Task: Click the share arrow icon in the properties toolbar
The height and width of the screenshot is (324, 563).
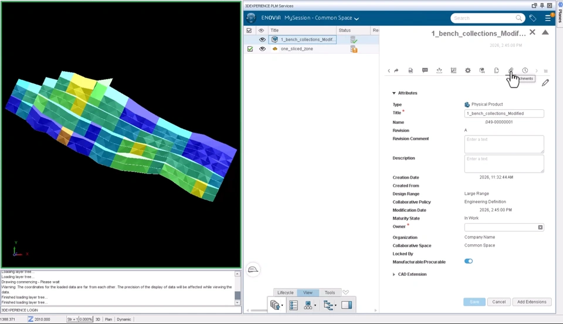Action: pyautogui.click(x=396, y=70)
